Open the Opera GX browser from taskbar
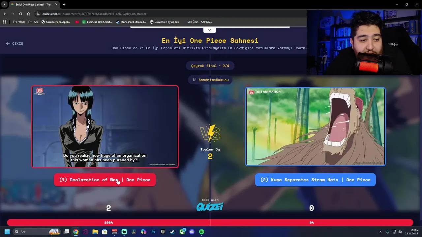This screenshot has height=237, width=422. click(x=86, y=232)
